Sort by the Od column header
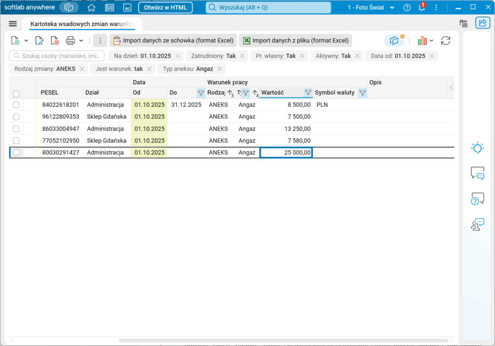Viewport: 495px width, 346px height. [148, 92]
